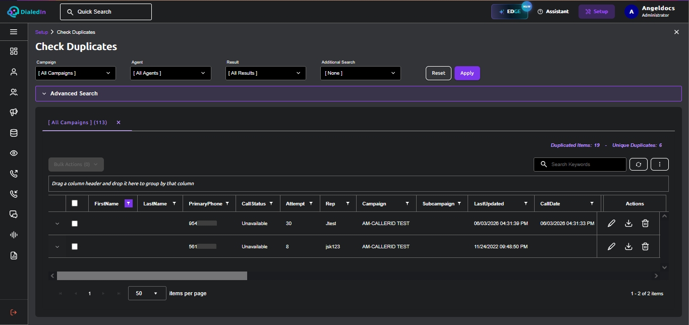
Task: Check the jsk123 row checkbox
Action: (x=75, y=247)
